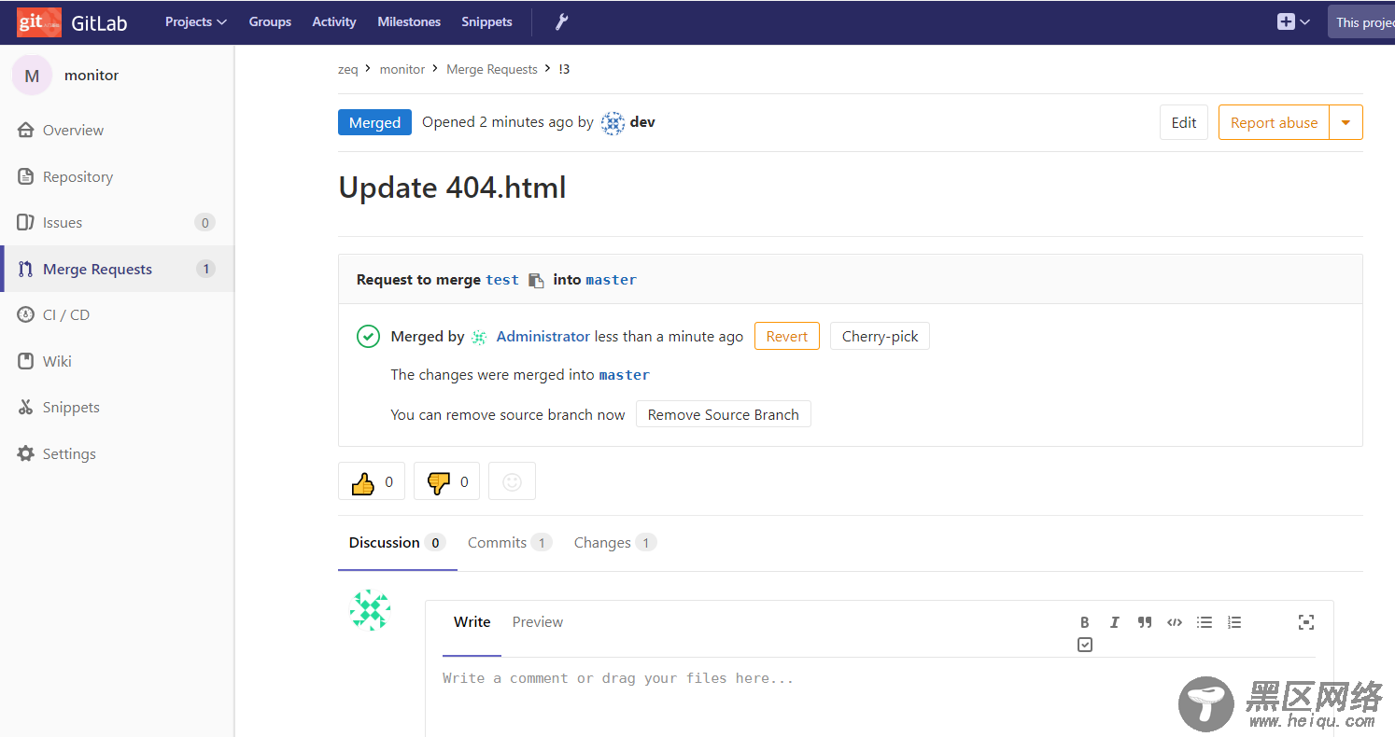Click the commenter avatar beside comment box
The image size is (1395, 737).
click(x=370, y=610)
